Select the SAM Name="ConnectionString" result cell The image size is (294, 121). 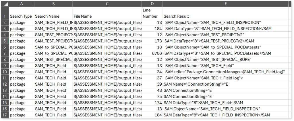[226, 84]
